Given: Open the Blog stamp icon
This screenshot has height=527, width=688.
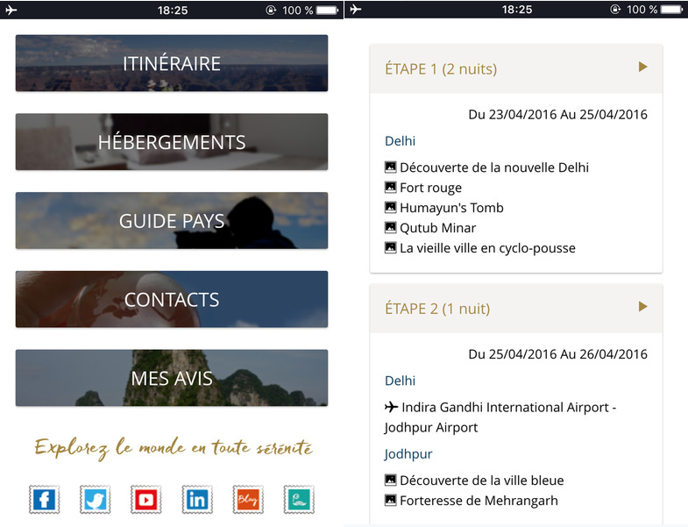Looking at the screenshot, I should (247, 499).
